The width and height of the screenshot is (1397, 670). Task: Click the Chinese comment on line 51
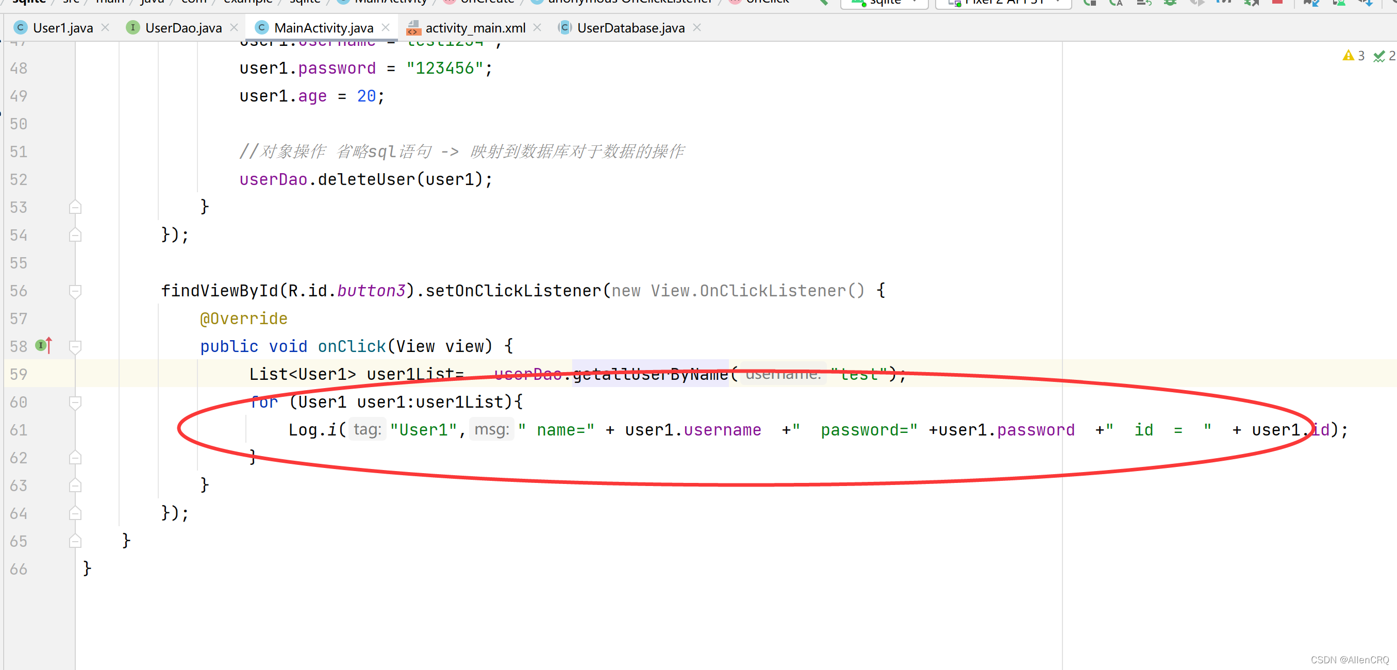461,152
